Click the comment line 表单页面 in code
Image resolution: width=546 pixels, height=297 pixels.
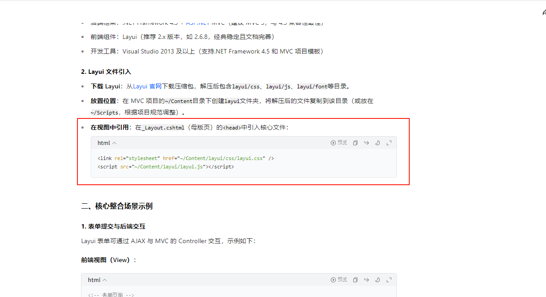pyautogui.click(x=111, y=295)
